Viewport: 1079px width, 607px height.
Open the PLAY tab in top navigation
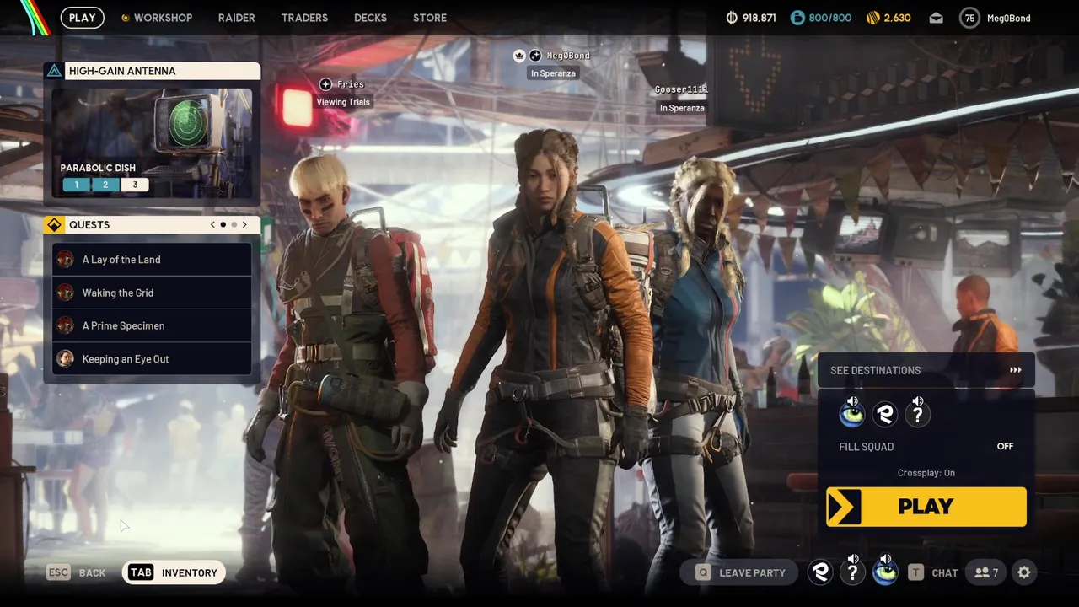pos(82,18)
